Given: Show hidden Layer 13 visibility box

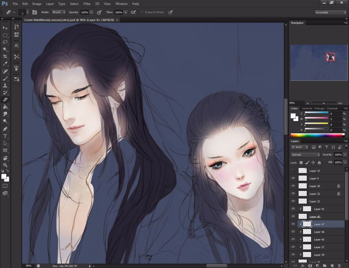Looking at the screenshot, I should [x=293, y=171].
